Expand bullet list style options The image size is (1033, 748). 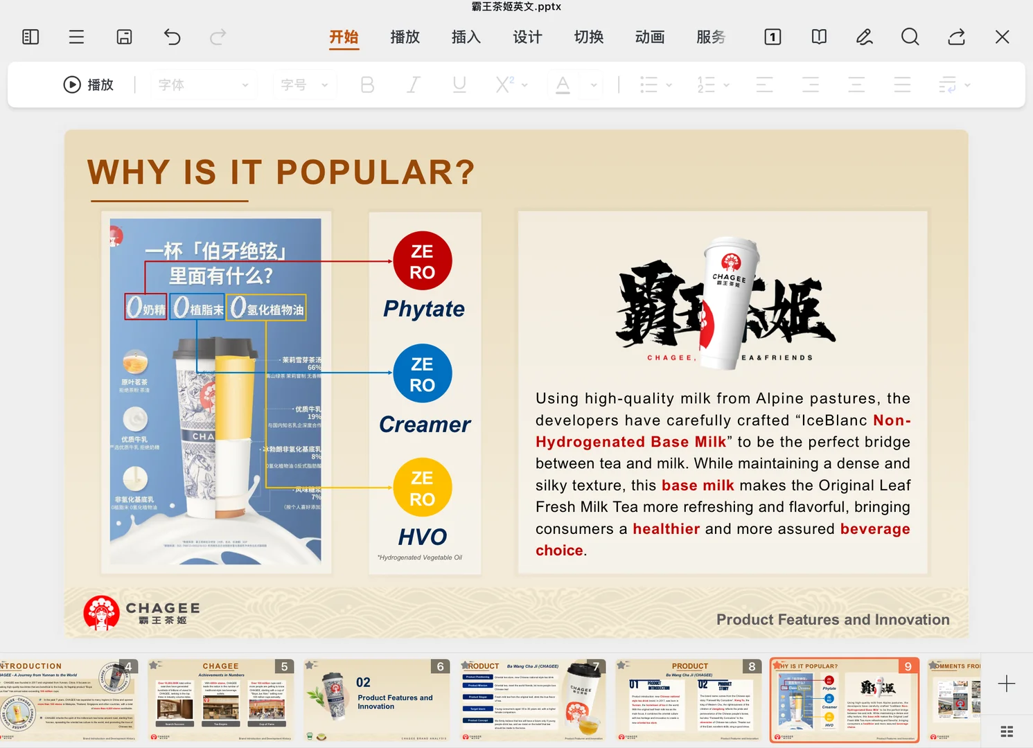(x=669, y=85)
